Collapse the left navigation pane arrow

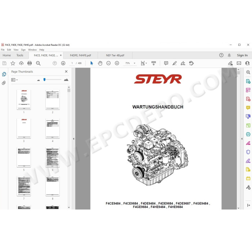(73, 139)
